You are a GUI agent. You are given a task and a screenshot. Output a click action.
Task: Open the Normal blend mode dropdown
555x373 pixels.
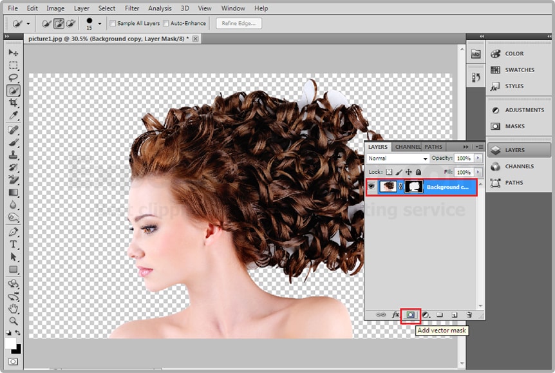click(397, 158)
